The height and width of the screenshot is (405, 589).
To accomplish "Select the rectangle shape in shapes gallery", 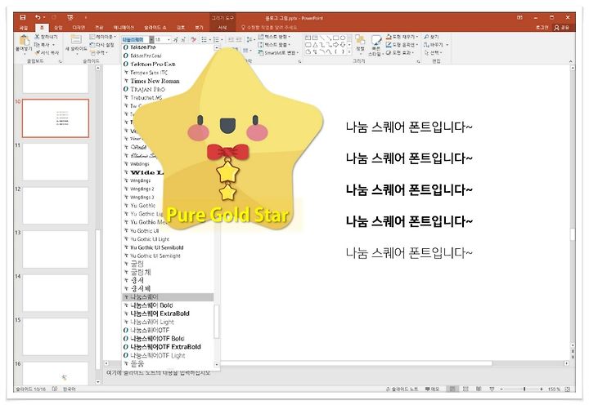I will [x=336, y=38].
